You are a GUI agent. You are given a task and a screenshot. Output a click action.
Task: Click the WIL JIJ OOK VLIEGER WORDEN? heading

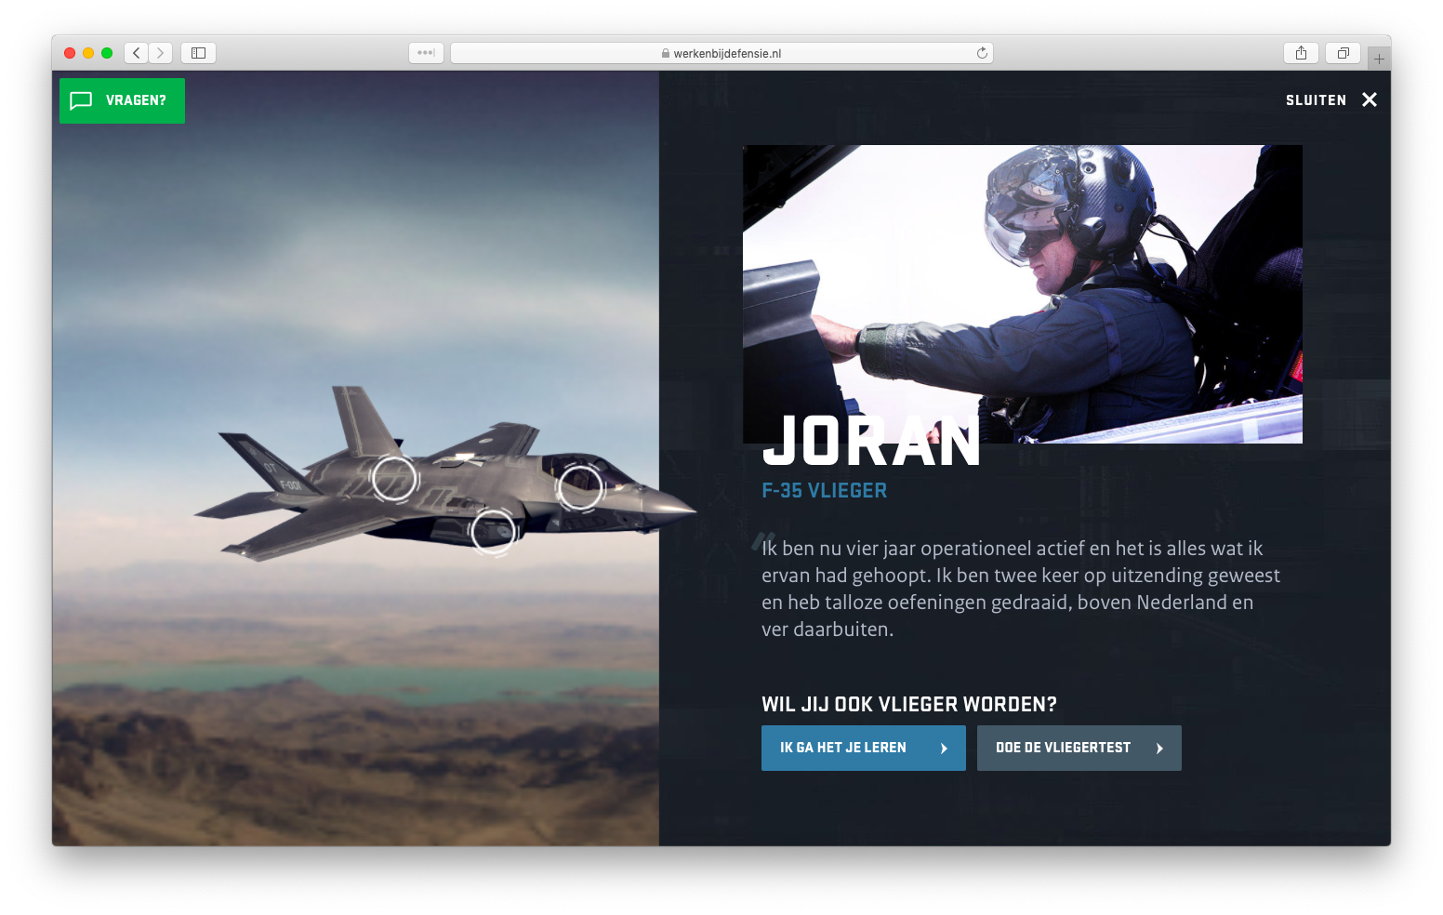(908, 704)
